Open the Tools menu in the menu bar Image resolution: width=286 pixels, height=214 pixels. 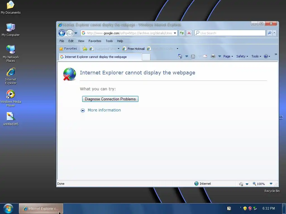[109, 41]
